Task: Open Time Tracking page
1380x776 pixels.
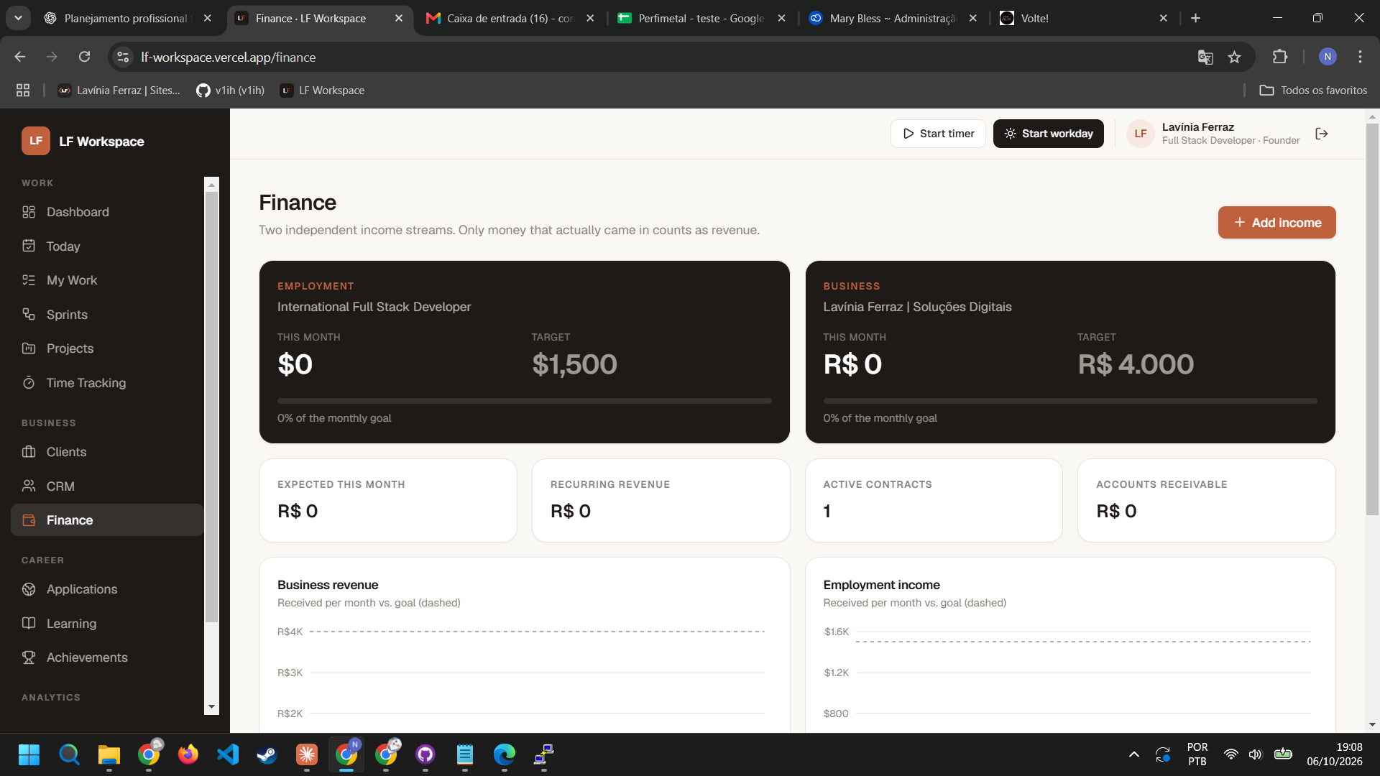Action: (x=107, y=383)
